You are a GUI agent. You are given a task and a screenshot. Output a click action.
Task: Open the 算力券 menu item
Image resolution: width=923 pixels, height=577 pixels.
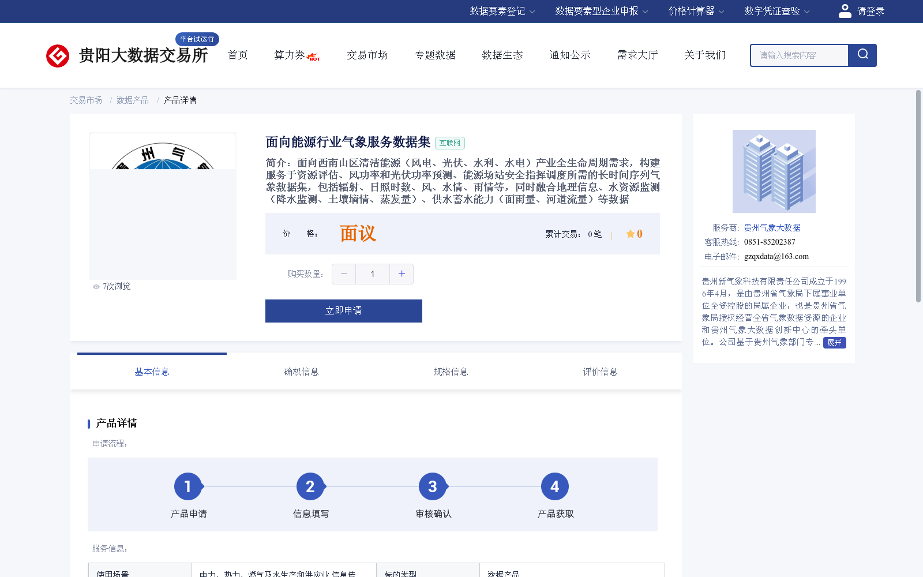pyautogui.click(x=290, y=55)
